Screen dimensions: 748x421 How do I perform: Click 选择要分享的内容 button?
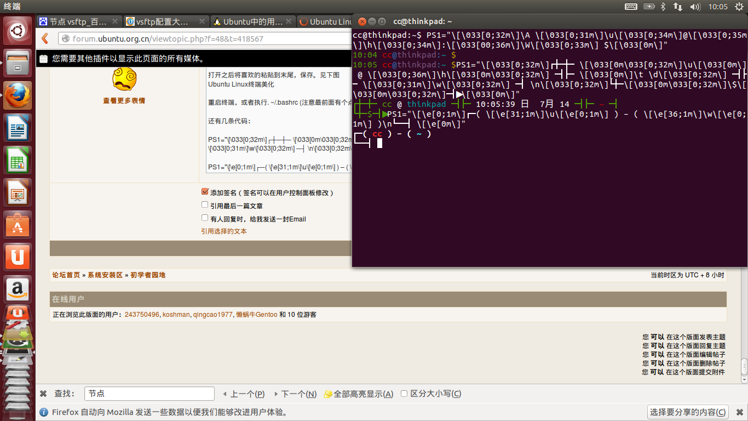pos(688,412)
